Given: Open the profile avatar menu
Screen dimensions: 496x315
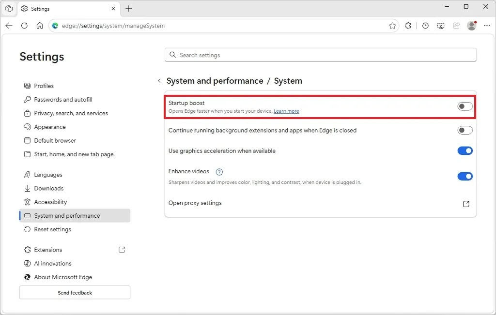Looking at the screenshot, I should (x=471, y=26).
